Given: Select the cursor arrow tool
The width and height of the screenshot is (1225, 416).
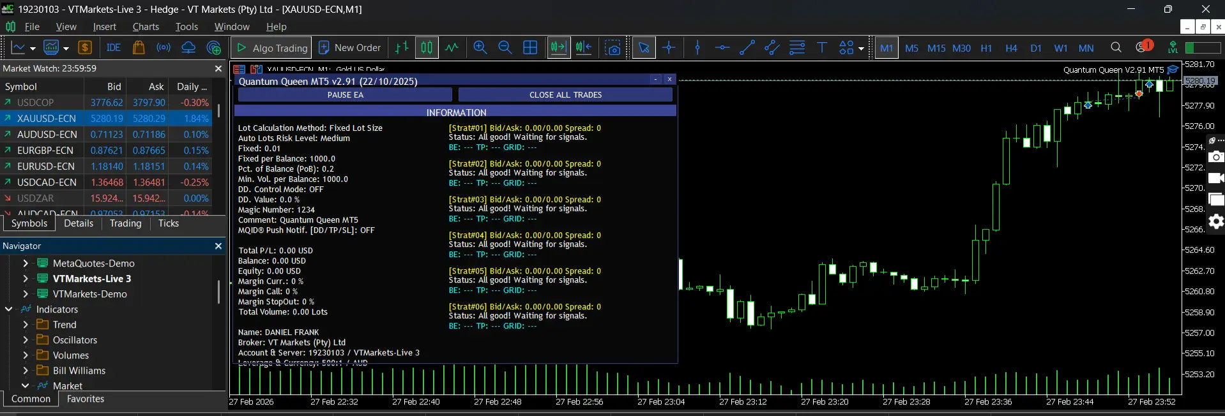Looking at the screenshot, I should [x=644, y=48].
